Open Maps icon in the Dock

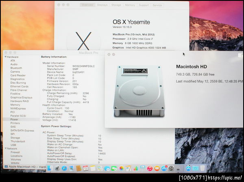coord(100,168)
